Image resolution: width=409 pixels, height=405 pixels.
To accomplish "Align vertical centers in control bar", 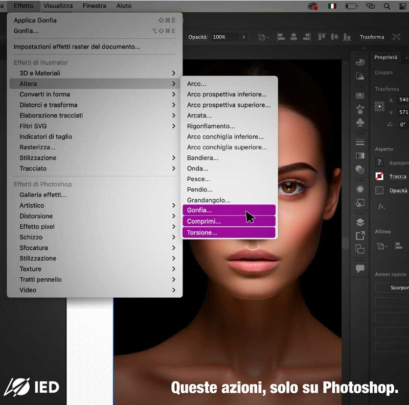I will [x=334, y=37].
